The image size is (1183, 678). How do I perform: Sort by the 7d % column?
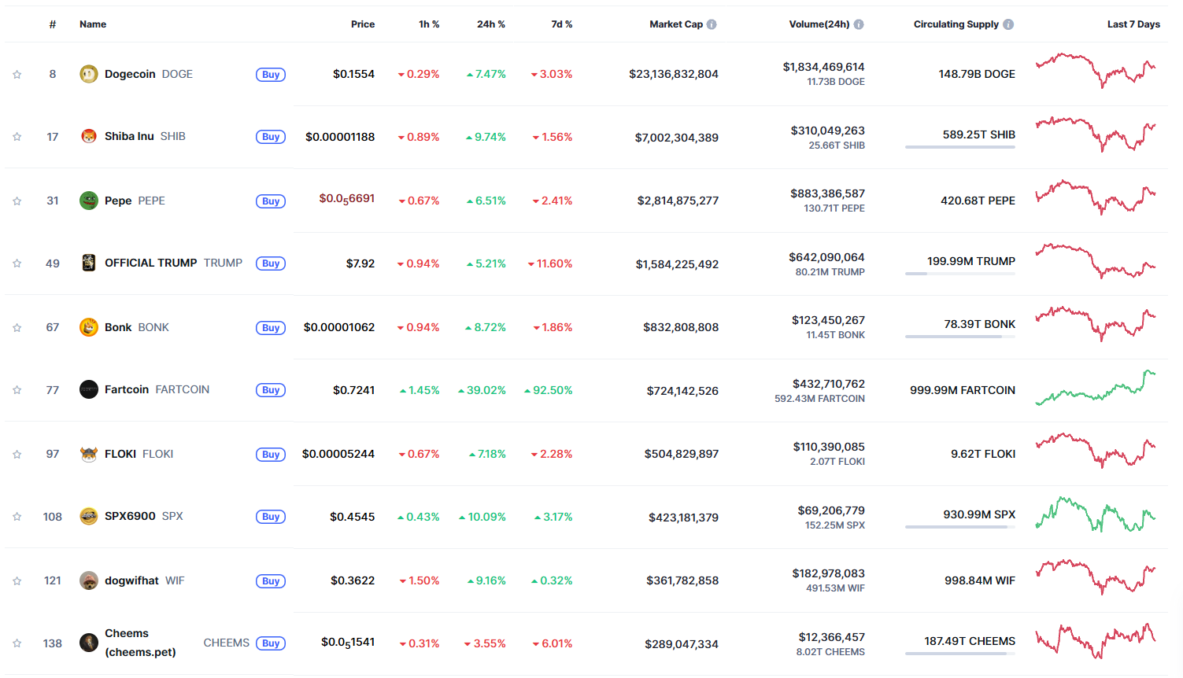point(562,24)
